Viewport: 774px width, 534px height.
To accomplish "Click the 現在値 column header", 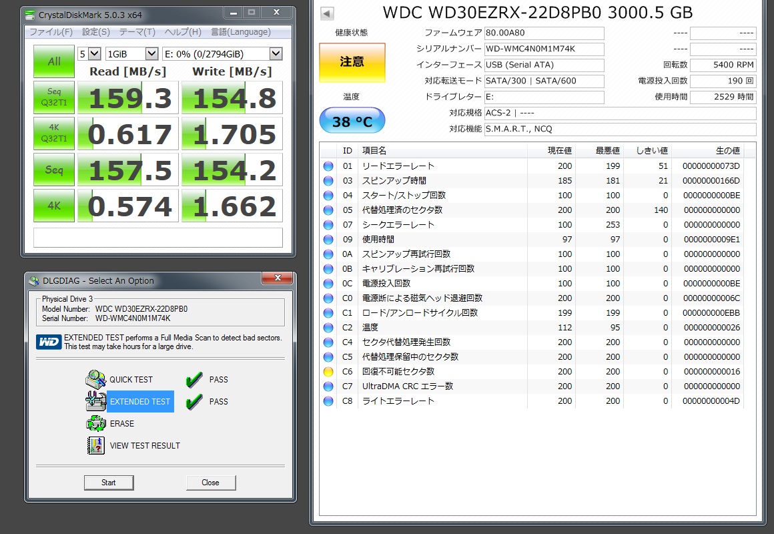I will (551, 151).
